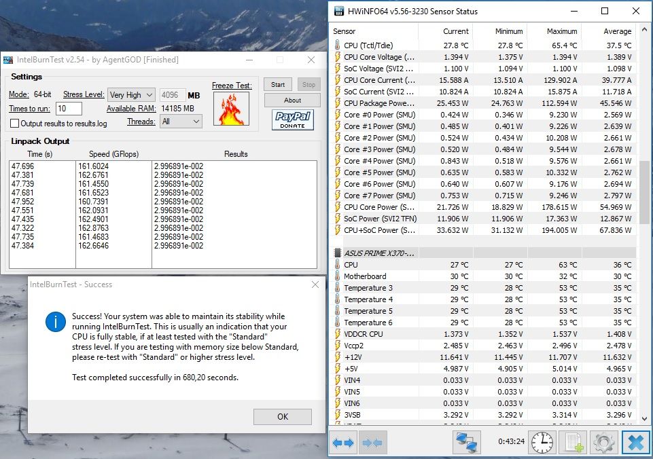Click the VIN4 sensor row

pos(484,380)
